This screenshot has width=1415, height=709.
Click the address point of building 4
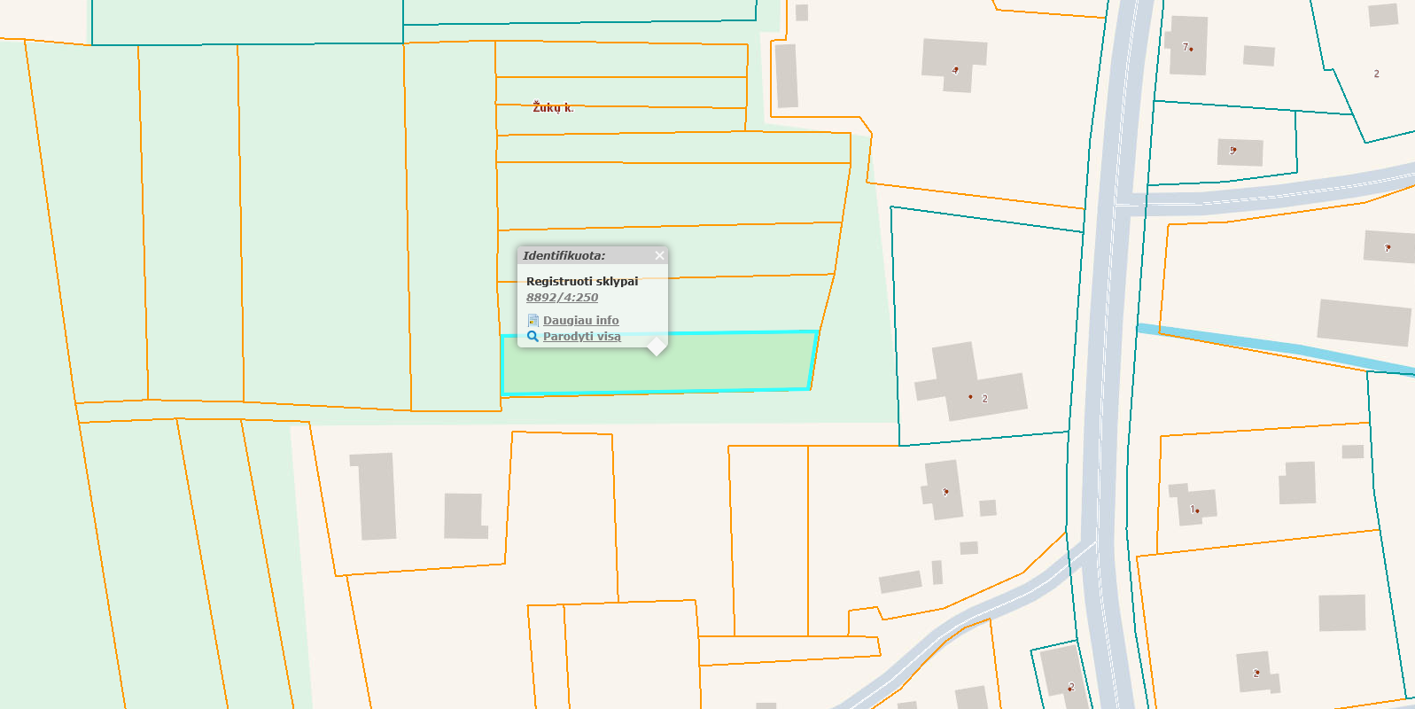pos(955,69)
